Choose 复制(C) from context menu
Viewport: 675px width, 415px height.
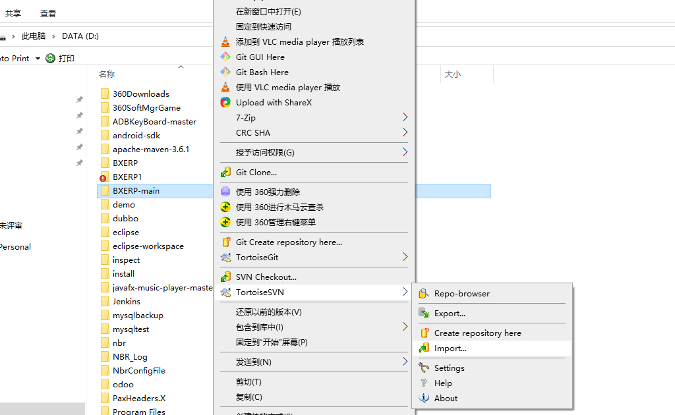coord(249,397)
